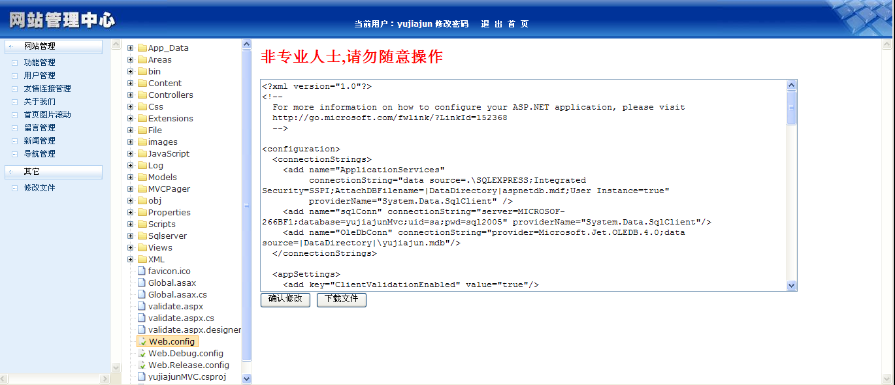Click the validate.aspx.cs file icon
The width and height of the screenshot is (895, 385).
142,318
